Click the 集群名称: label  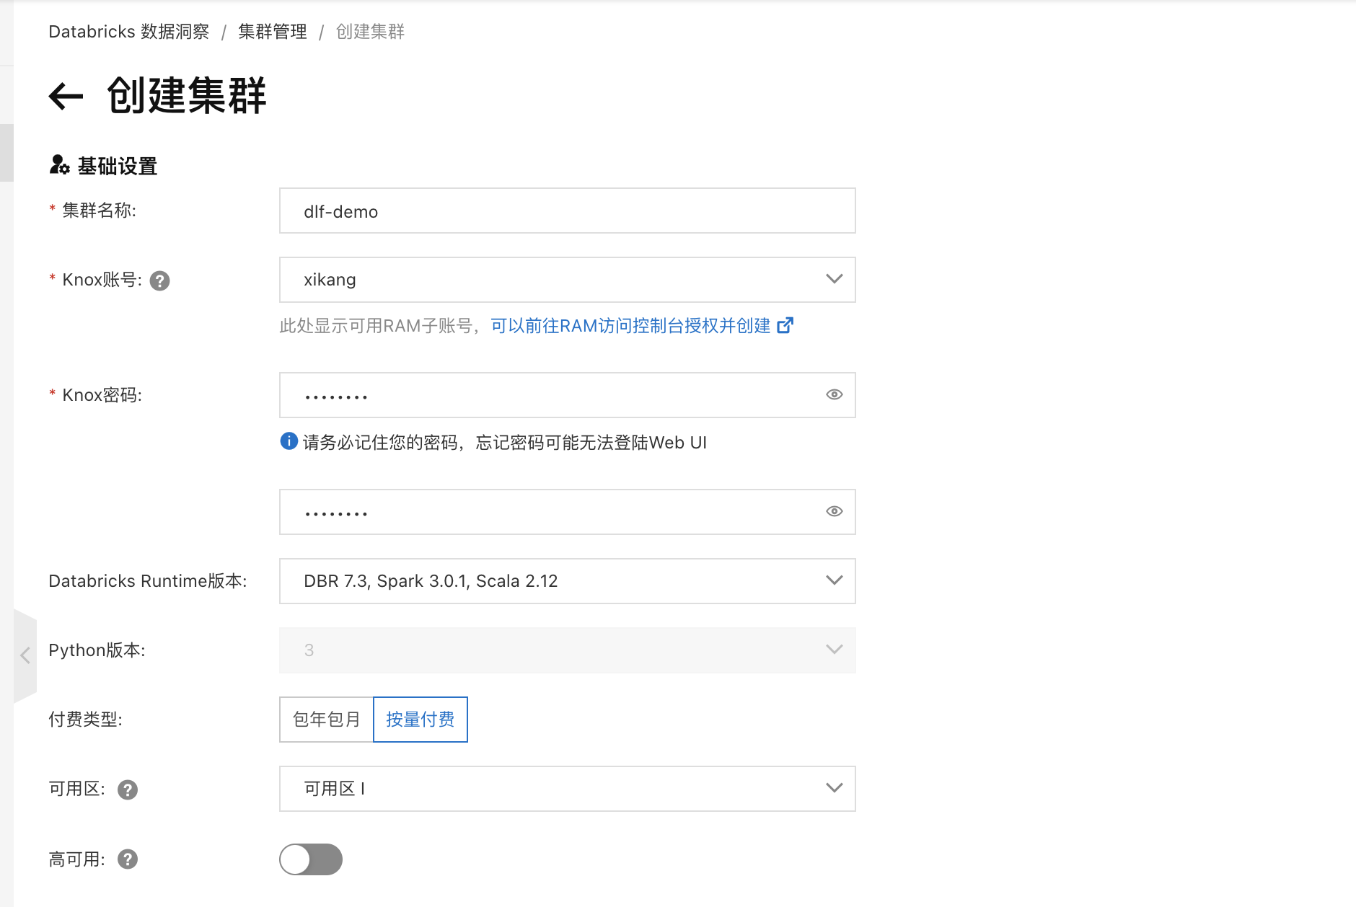(100, 211)
